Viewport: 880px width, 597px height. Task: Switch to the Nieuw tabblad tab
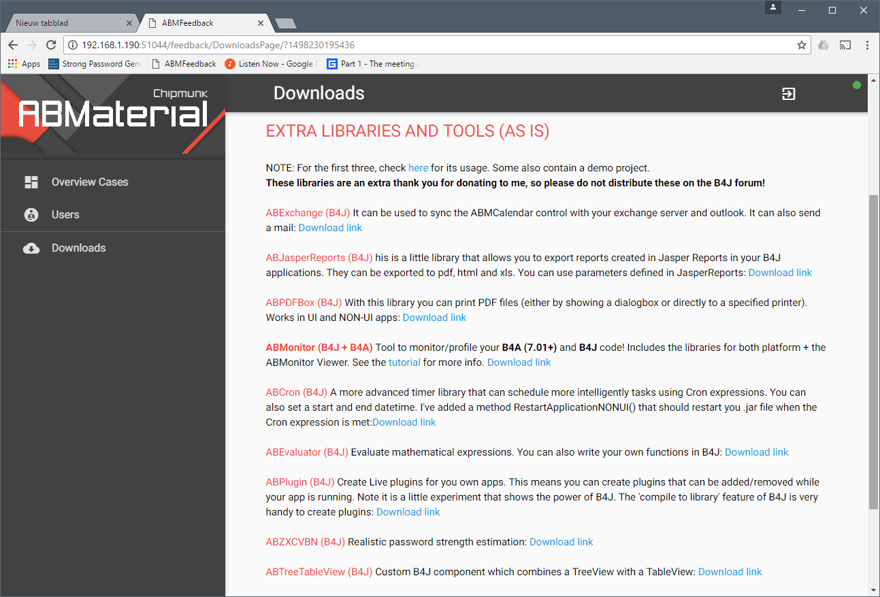[65, 22]
